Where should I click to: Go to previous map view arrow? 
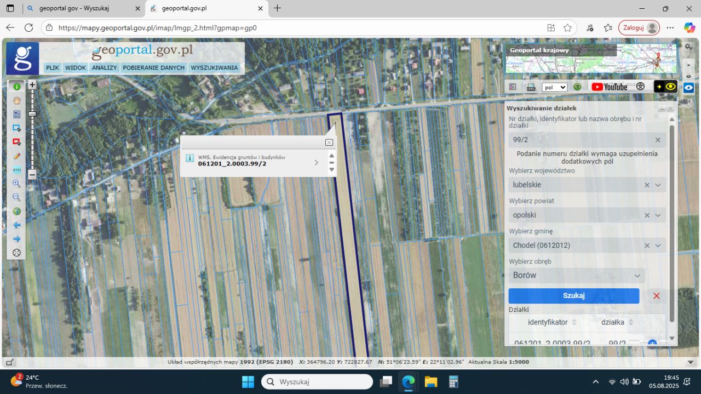(x=16, y=225)
